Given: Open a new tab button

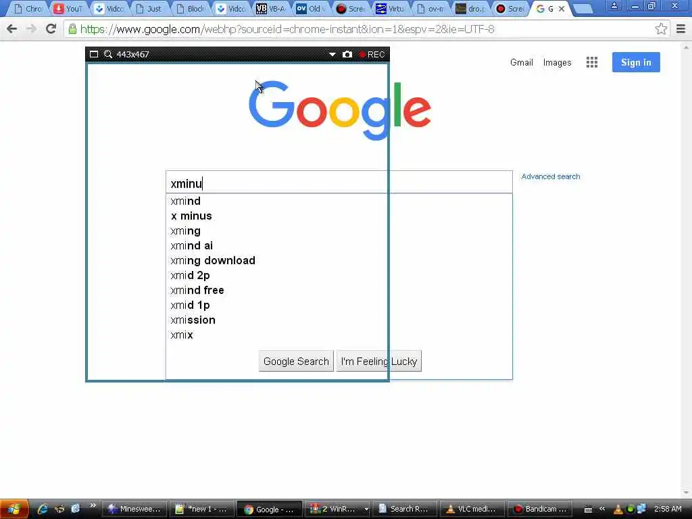Looking at the screenshot, I should click(x=583, y=9).
